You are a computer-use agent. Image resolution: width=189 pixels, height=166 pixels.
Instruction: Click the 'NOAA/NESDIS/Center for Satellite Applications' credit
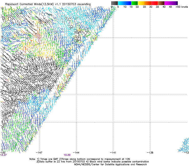(102, 164)
